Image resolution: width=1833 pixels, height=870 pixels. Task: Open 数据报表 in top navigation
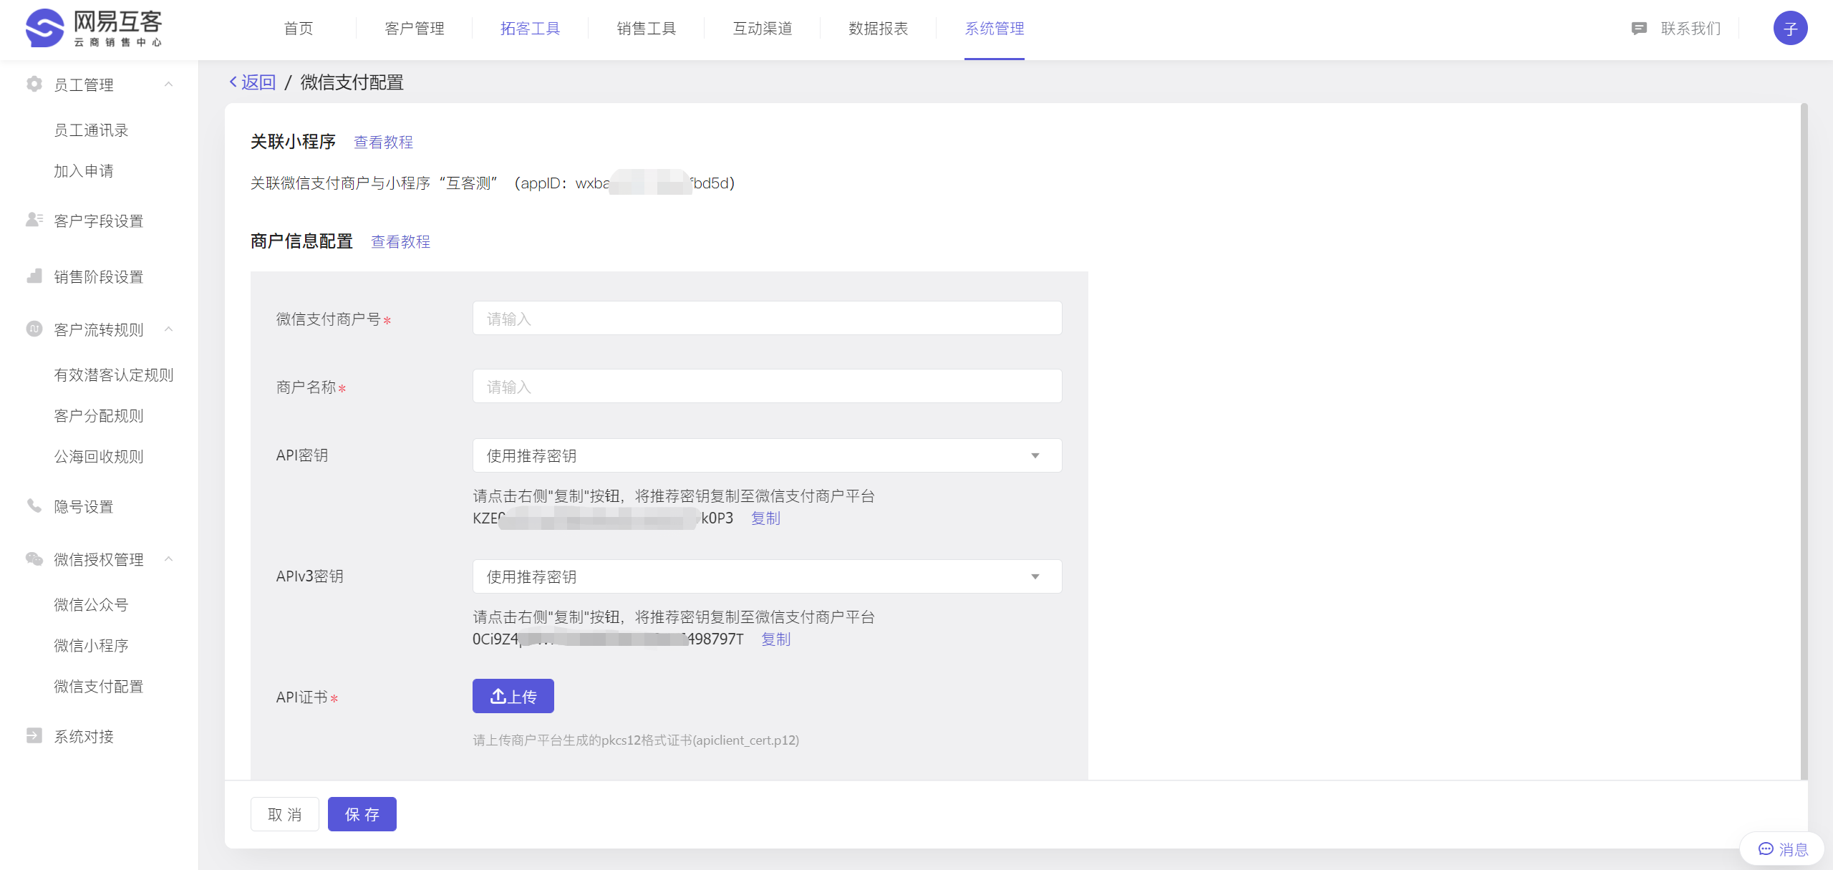879,29
